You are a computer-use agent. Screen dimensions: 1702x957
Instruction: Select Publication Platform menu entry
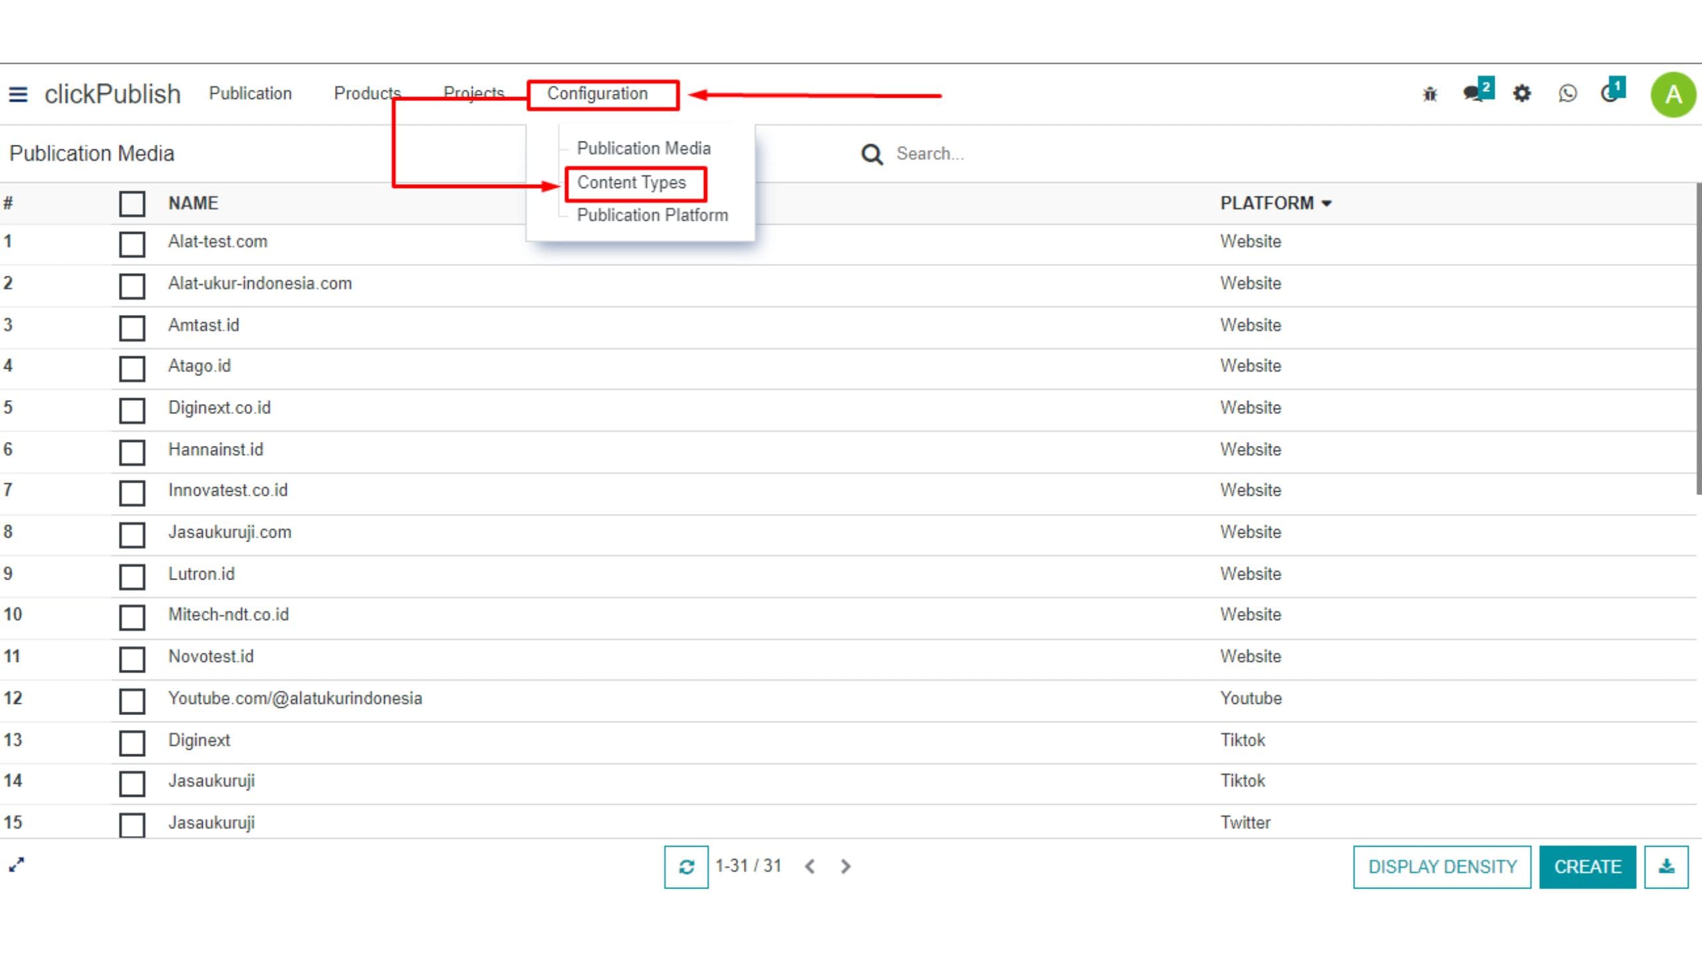point(652,215)
